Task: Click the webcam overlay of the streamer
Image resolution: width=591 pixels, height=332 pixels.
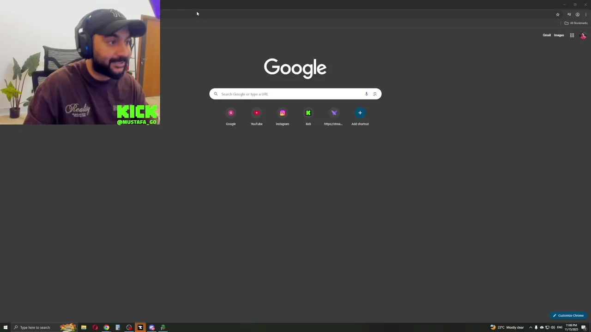Action: pos(80,62)
